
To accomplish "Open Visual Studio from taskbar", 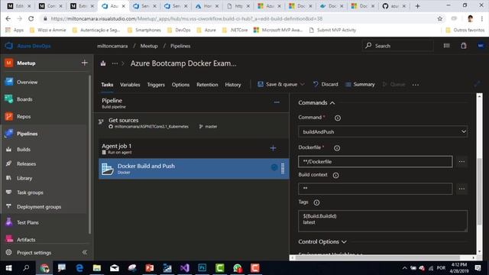I will (185, 268).
